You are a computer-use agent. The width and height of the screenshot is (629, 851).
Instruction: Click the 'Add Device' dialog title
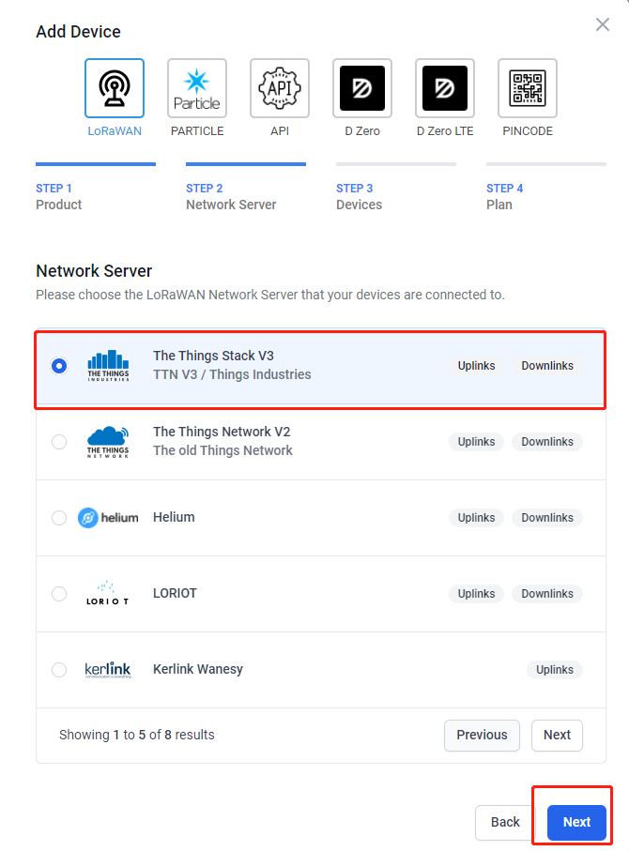78,32
